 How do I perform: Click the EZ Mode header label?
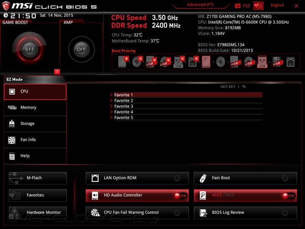[14, 79]
